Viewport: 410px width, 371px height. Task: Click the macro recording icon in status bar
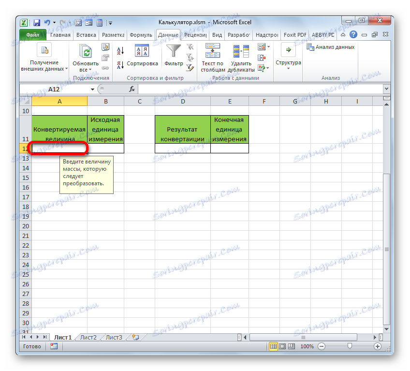pyautogui.click(x=54, y=346)
